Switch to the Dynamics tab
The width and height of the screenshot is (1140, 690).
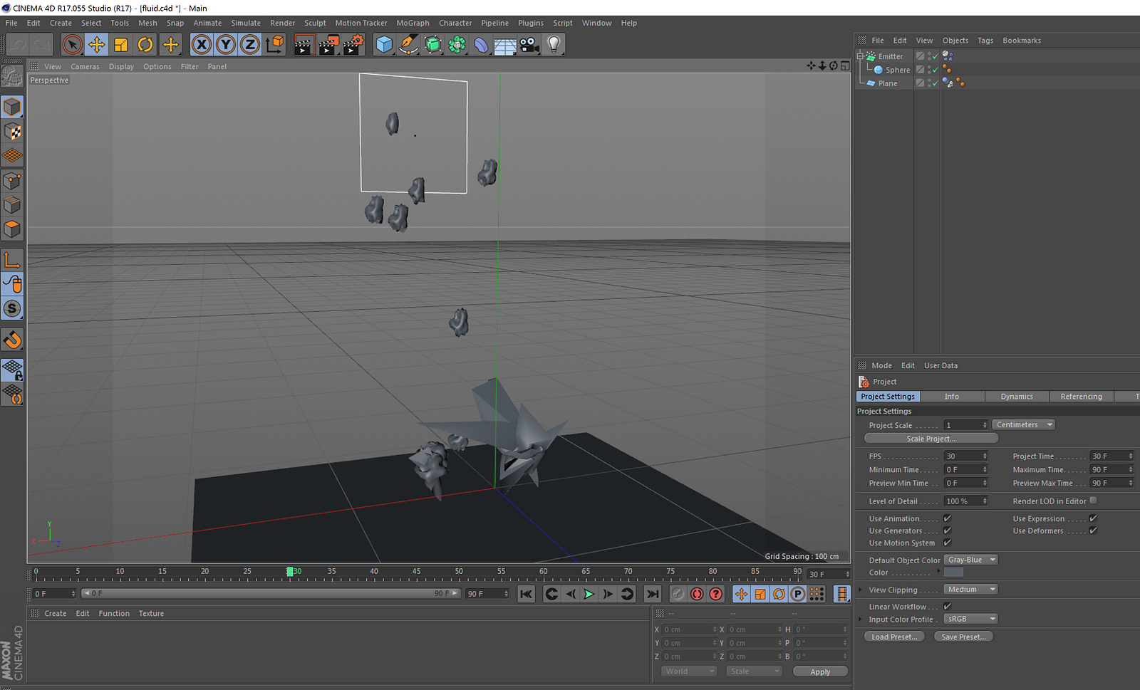[x=1016, y=397]
